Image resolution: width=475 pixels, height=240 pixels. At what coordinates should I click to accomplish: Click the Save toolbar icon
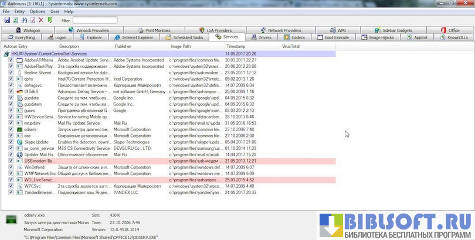6,20
